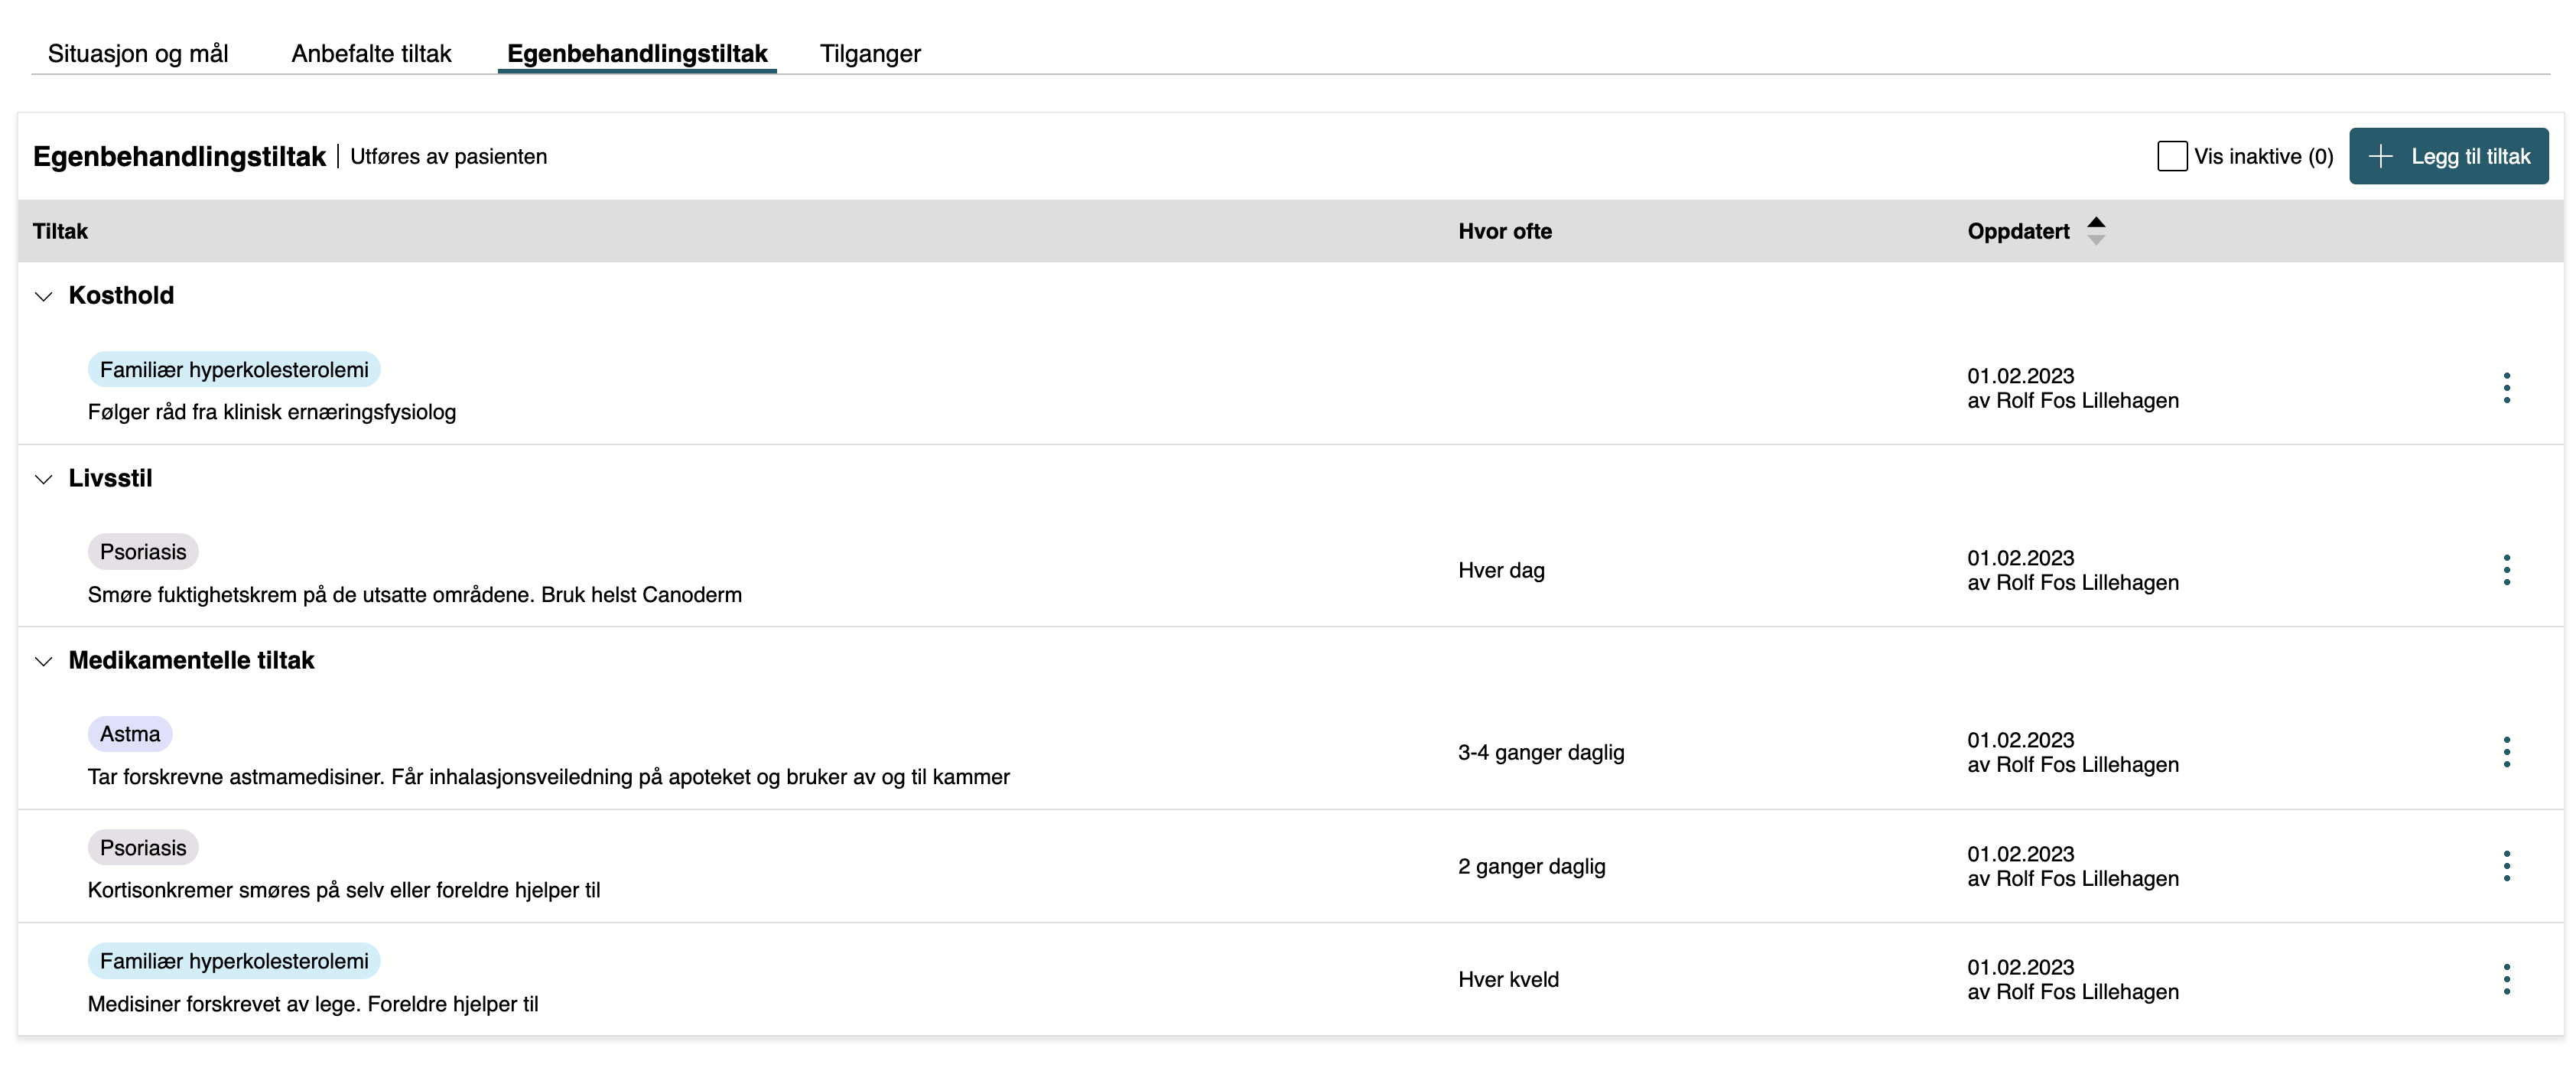The image size is (2576, 1071).
Task: Collapse the Kosthold group
Action: pyautogui.click(x=43, y=296)
